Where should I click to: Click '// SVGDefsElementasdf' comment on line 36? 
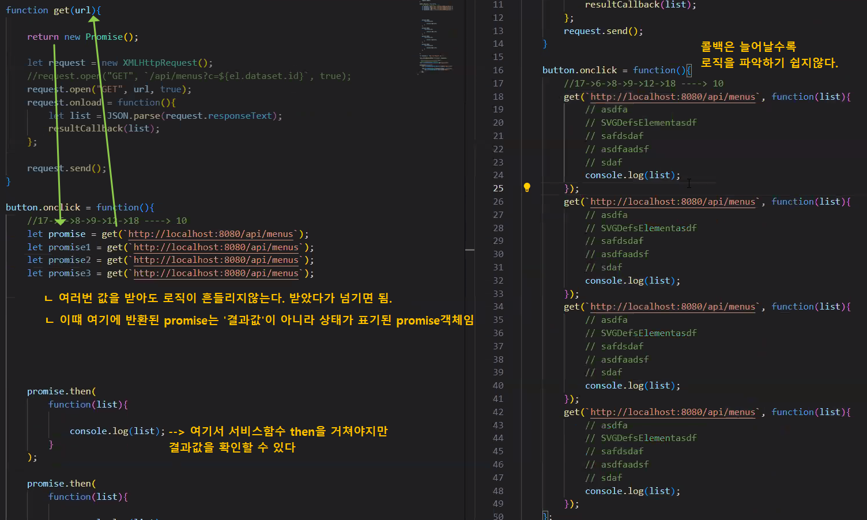pyautogui.click(x=641, y=333)
